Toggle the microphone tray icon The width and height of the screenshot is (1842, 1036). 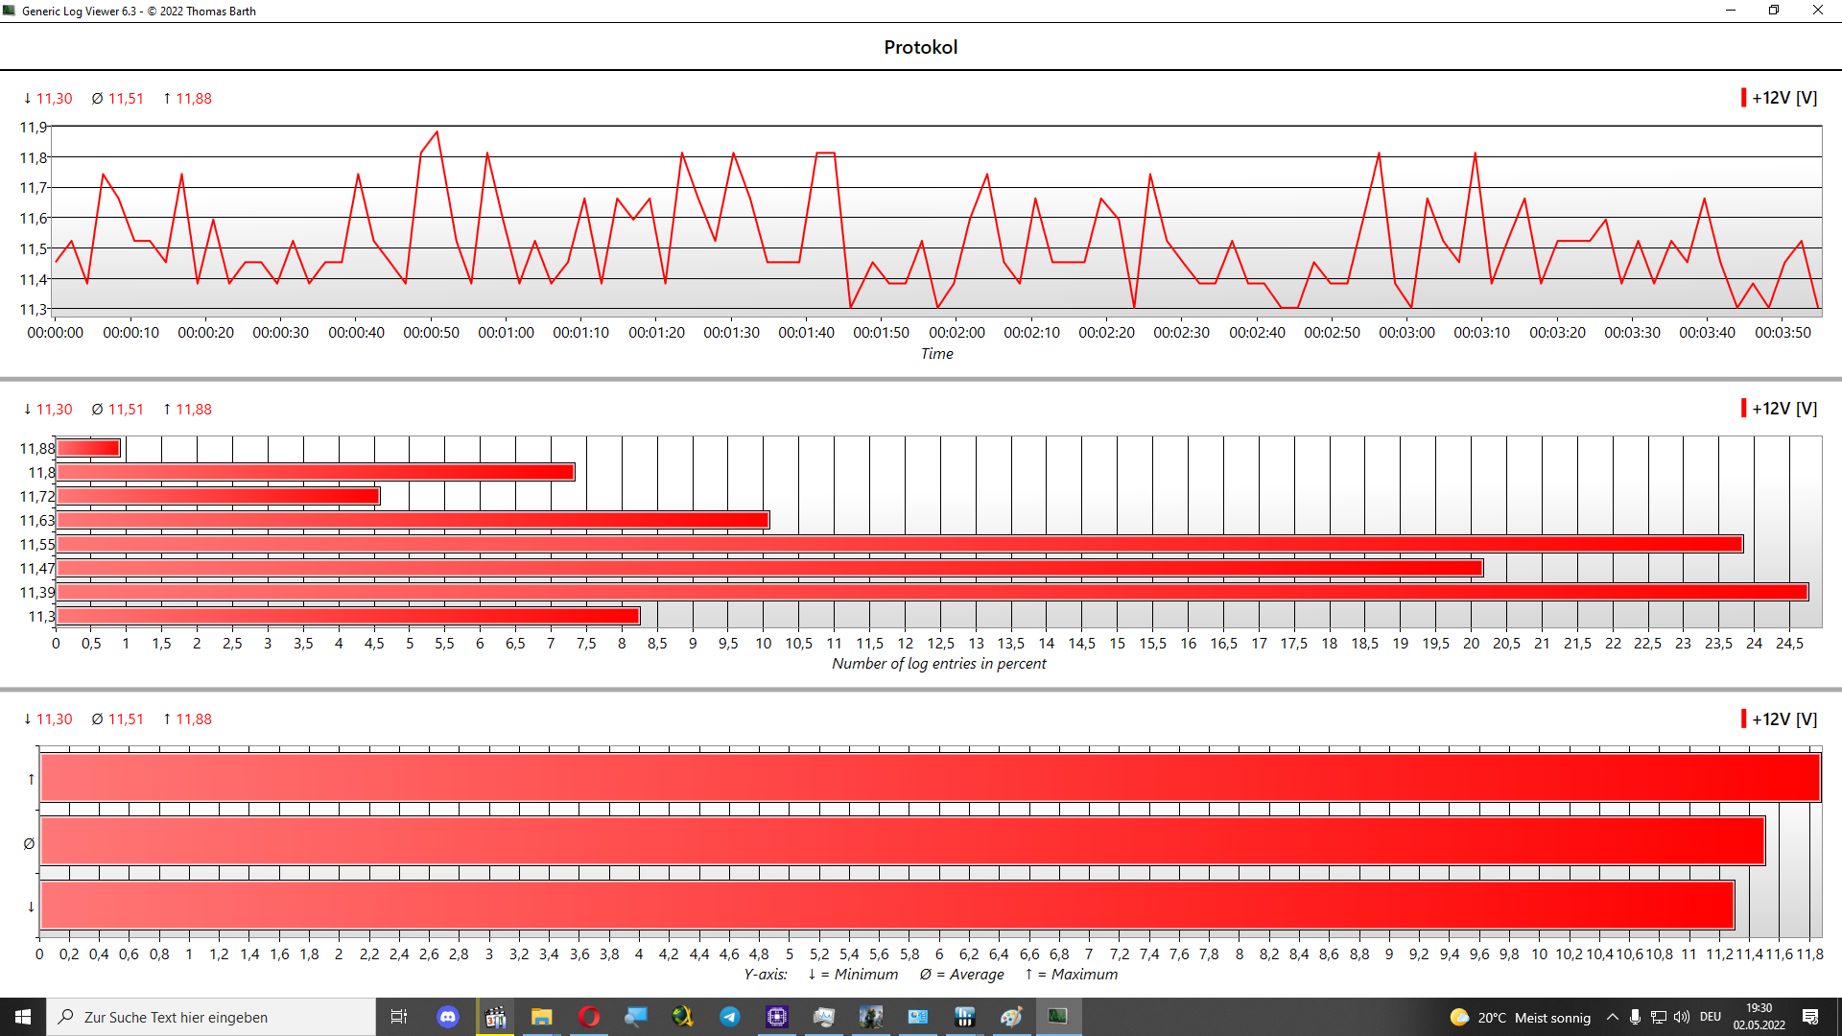coord(1635,1017)
